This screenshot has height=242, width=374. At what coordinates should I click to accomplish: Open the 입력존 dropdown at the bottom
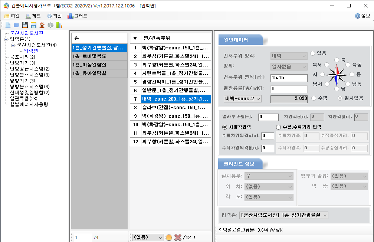(284, 215)
